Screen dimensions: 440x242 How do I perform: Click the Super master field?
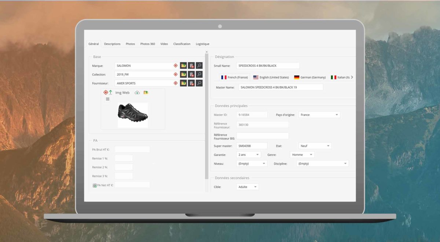click(x=252, y=146)
